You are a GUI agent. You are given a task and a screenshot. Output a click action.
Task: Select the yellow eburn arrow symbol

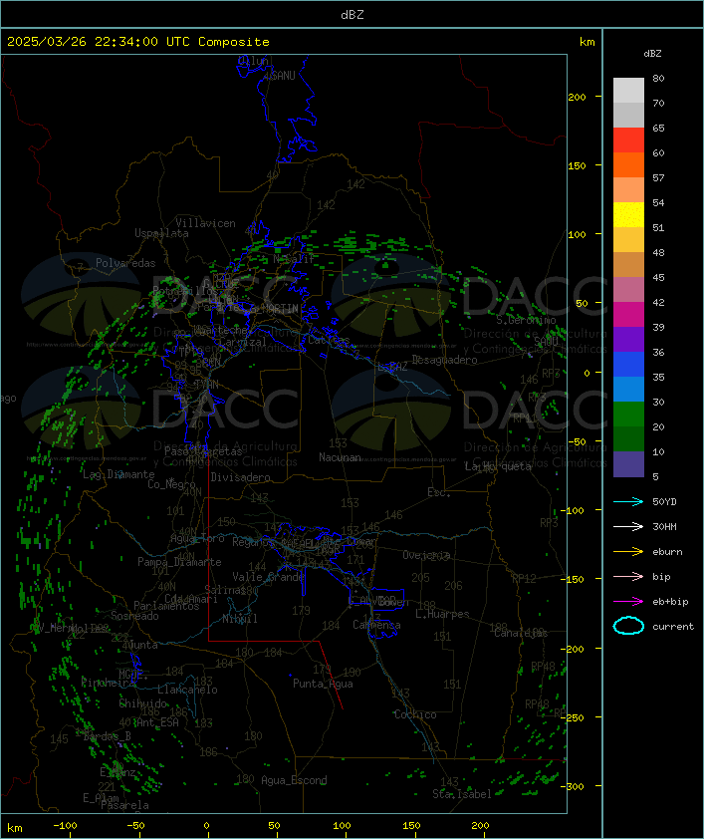click(628, 552)
